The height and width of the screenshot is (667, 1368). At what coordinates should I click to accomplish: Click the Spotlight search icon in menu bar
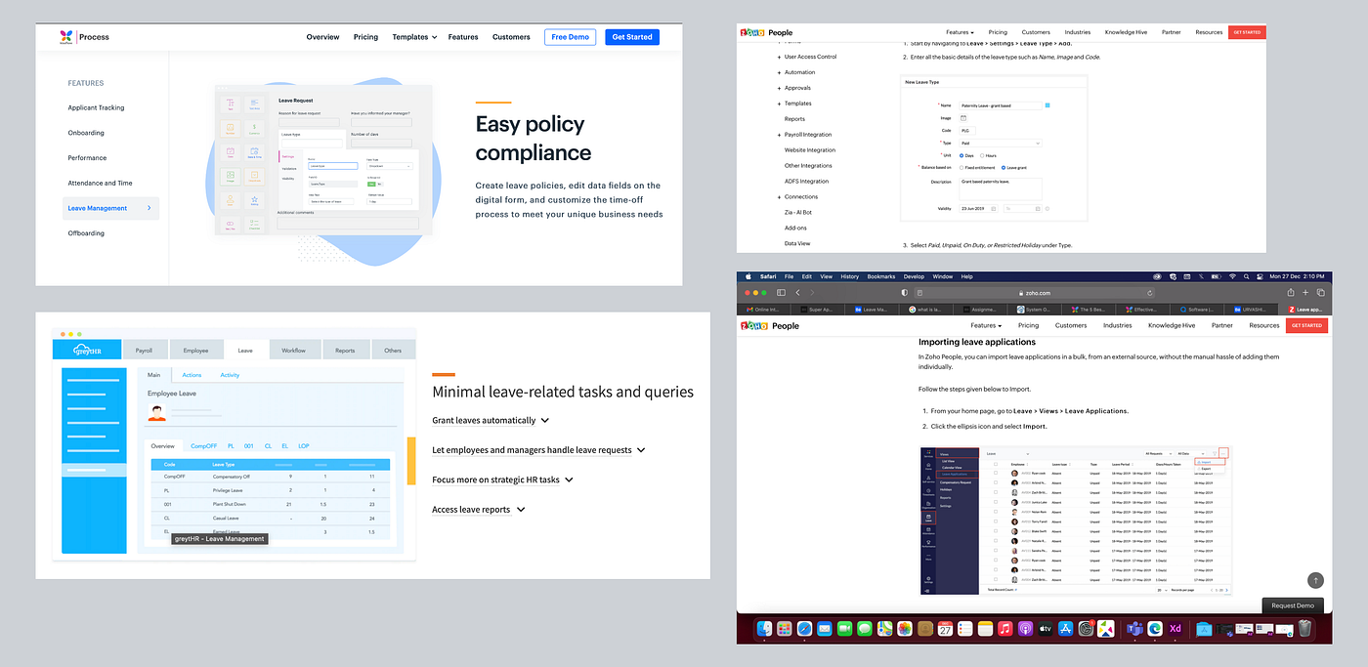(x=1246, y=276)
